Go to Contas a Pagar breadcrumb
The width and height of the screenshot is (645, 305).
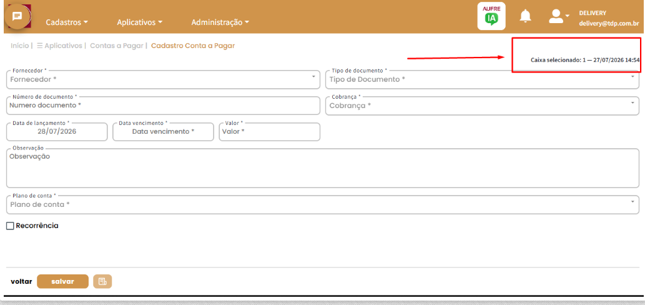[x=116, y=46]
